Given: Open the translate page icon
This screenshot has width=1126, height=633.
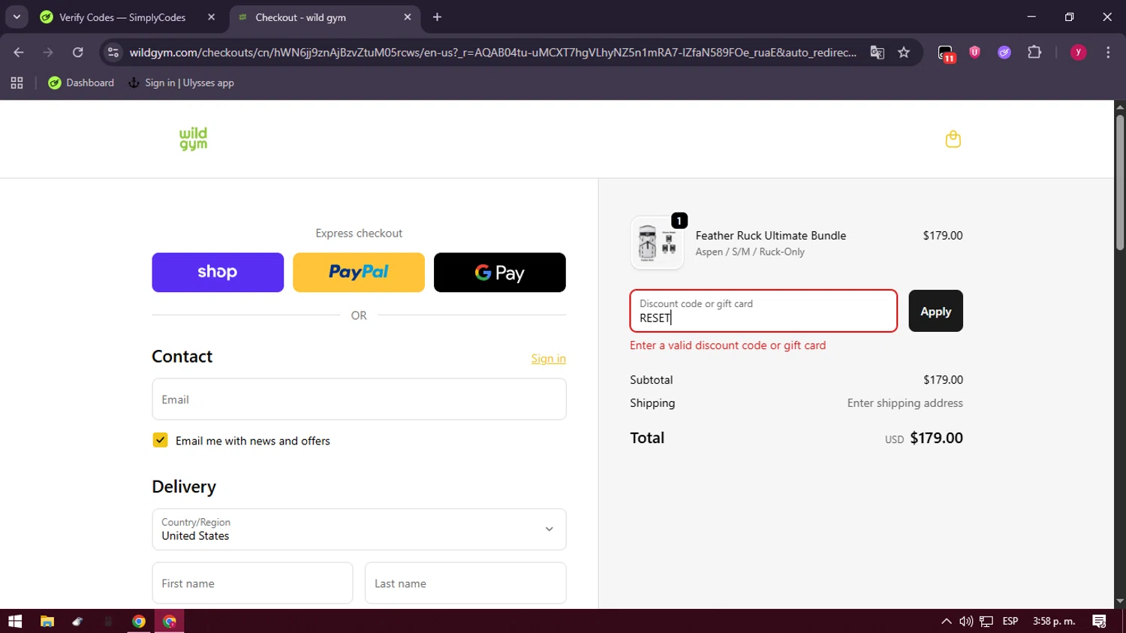Looking at the screenshot, I should point(877,53).
